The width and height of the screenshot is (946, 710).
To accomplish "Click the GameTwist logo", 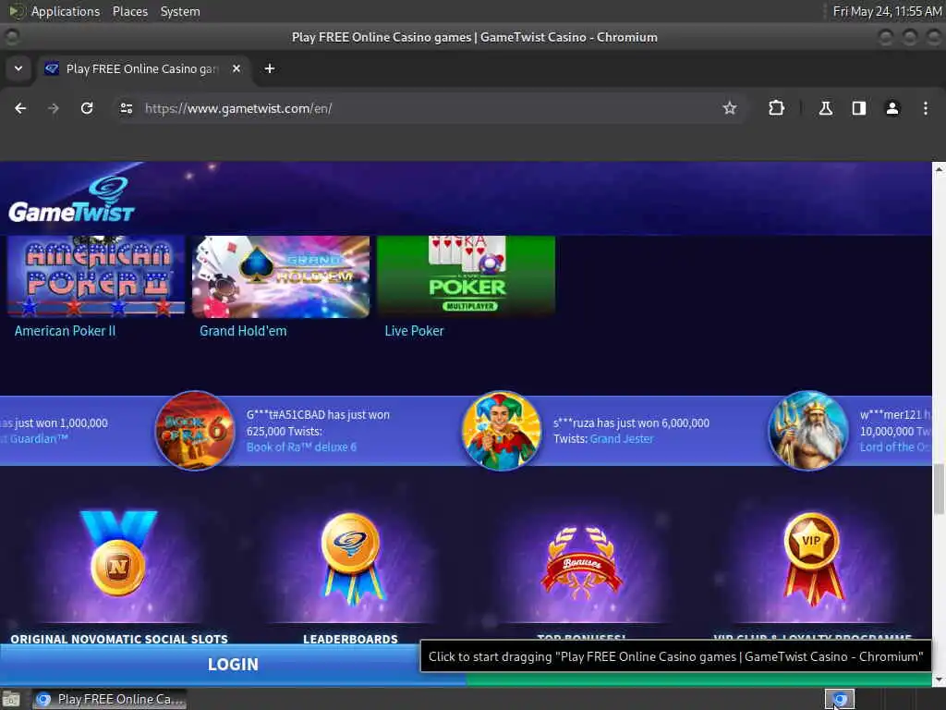I will pos(71,200).
